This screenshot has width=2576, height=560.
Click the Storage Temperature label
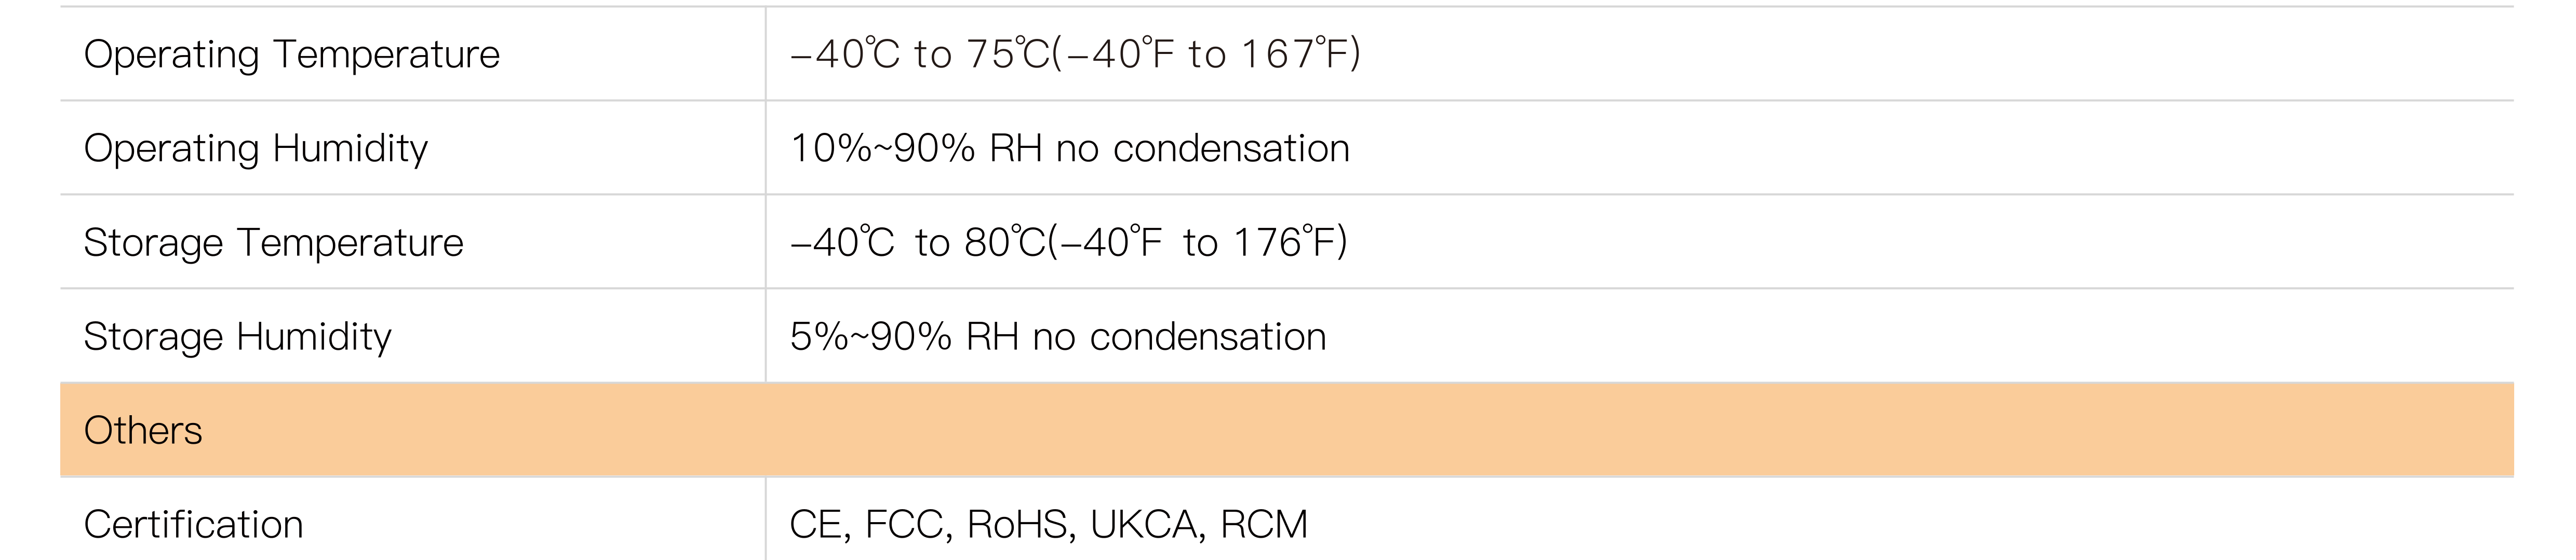pyautogui.click(x=273, y=242)
